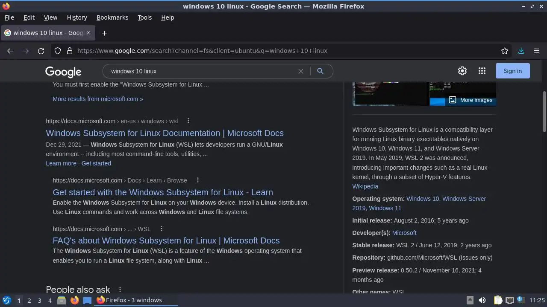Image resolution: width=547 pixels, height=307 pixels.
Task: Click the page vertical scrollbar thumb
Action: [x=544, y=112]
